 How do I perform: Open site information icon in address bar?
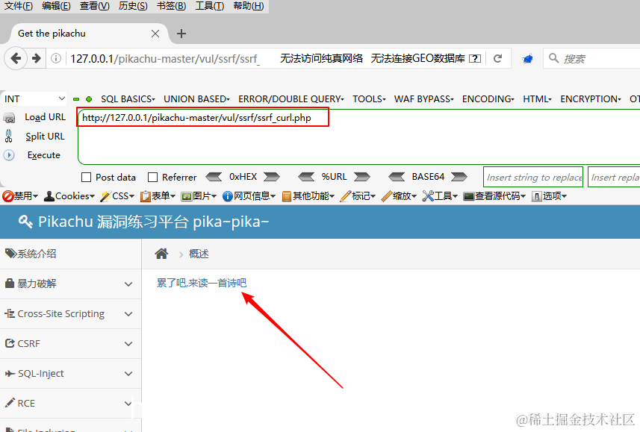tap(56, 58)
